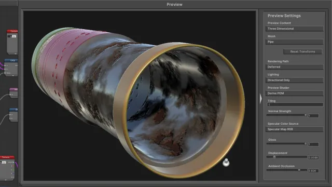Click the Displacement slider handle
Viewport: 332px width, 187px height.
[x=274, y=157]
